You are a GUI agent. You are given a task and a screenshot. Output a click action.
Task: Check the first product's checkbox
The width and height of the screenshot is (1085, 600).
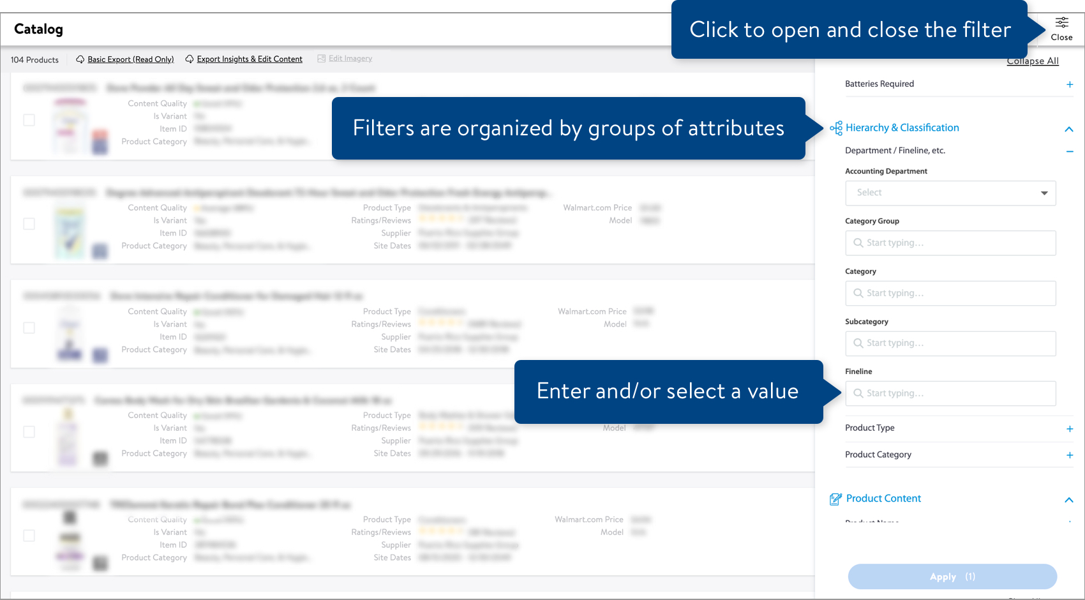pos(29,120)
